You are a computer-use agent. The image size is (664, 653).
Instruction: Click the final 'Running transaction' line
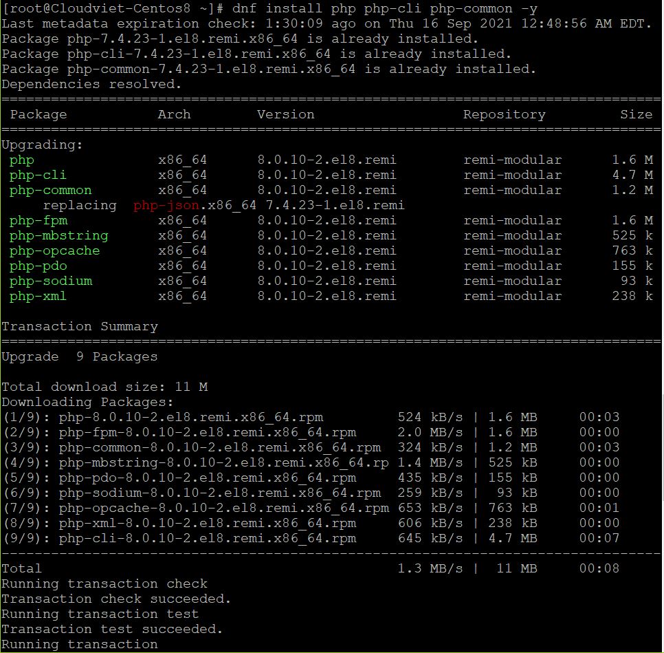[x=80, y=645]
